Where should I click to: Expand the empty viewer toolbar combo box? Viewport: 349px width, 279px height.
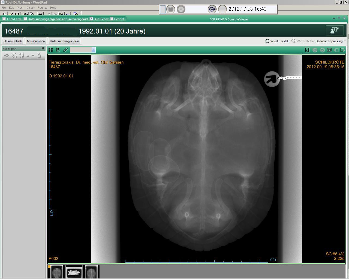pos(94,50)
